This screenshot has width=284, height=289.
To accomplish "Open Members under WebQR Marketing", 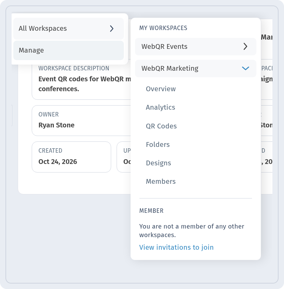I will point(161,181).
